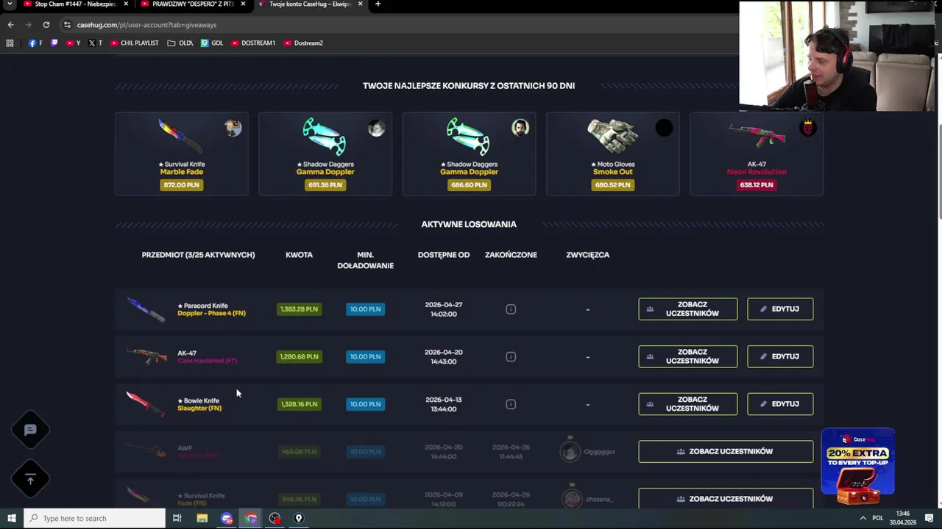
Task: Open the OLD\ bookmarks folder
Action: (180, 43)
